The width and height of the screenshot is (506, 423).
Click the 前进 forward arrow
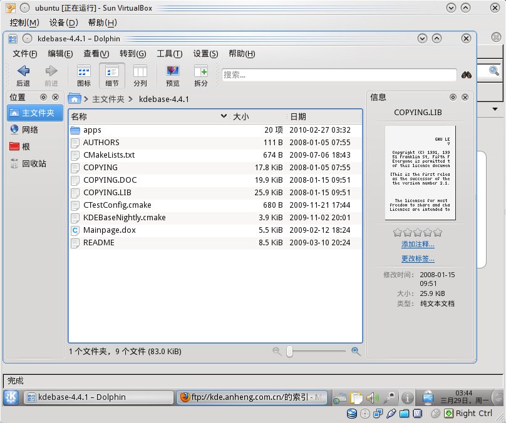click(x=51, y=75)
